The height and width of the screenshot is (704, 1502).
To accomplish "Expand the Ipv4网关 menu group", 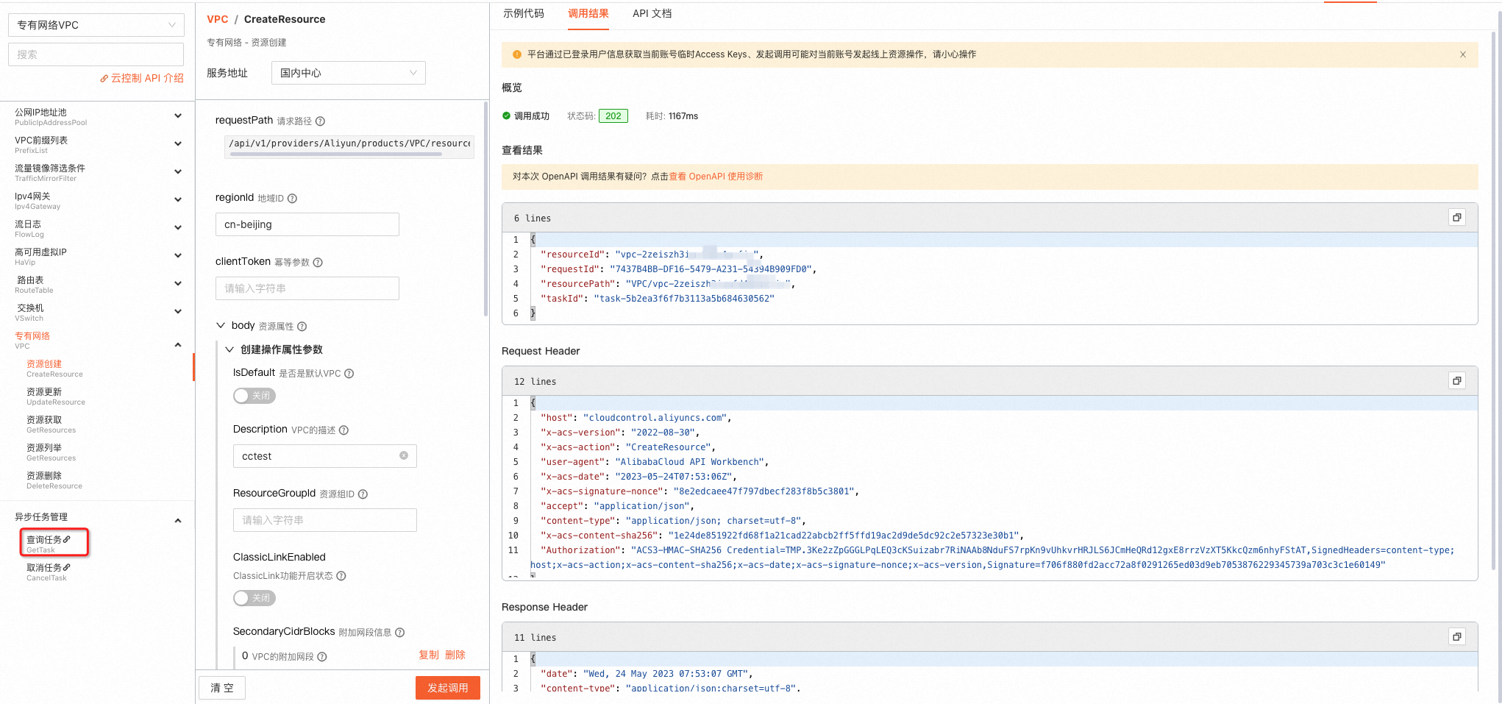I will 178,199.
